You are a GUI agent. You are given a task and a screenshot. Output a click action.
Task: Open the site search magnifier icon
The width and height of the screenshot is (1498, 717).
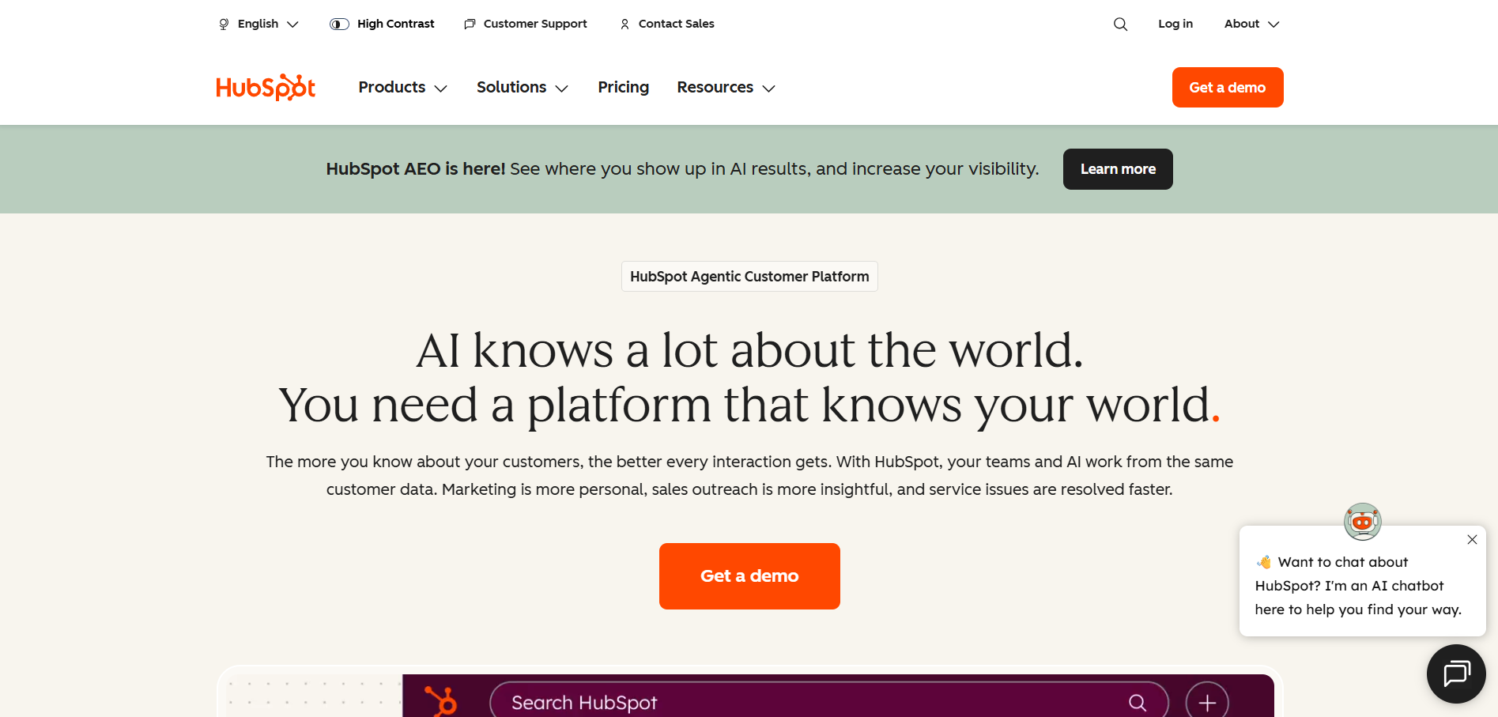pos(1120,24)
